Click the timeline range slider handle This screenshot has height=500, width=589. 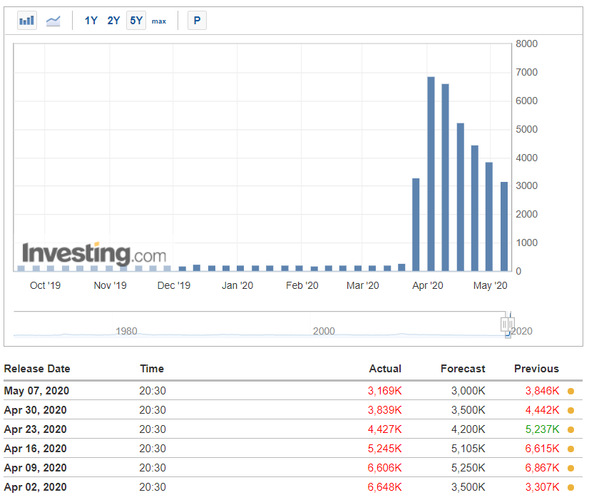coord(508,323)
